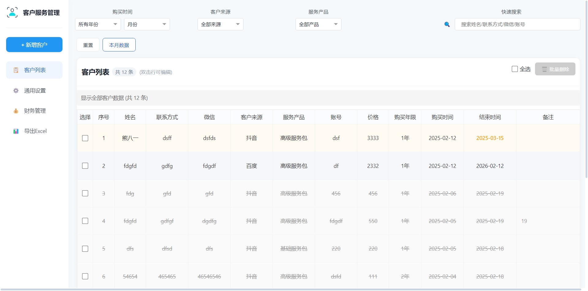The image size is (588, 291).
Task: Open 财务管理 in the sidebar
Action: [x=34, y=111]
